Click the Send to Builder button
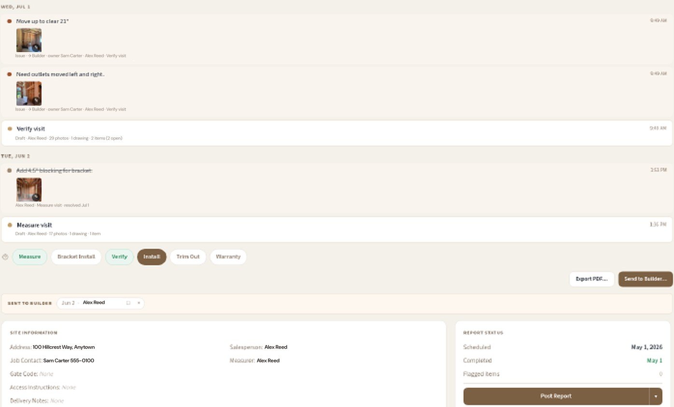 pos(646,279)
